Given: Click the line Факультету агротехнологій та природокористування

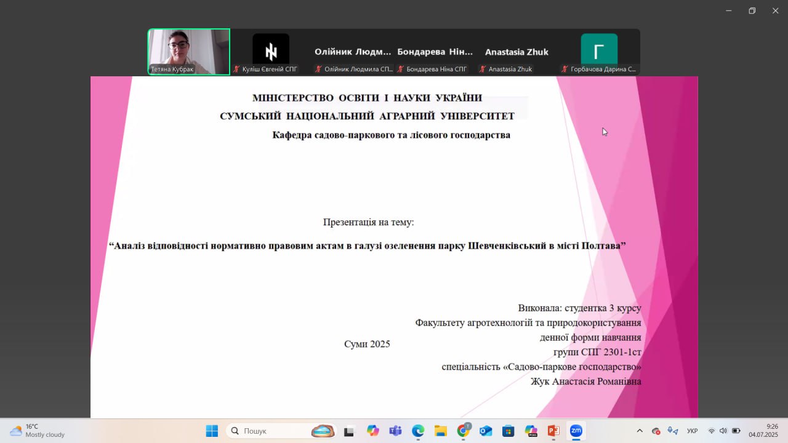Looking at the screenshot, I should [528, 322].
